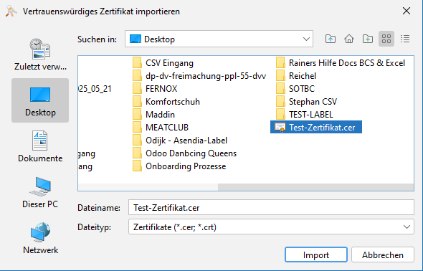Select the folder name dp-dv-freimachung-ppl-55-dvv
Screen dimensions: 423x271
coord(206,76)
